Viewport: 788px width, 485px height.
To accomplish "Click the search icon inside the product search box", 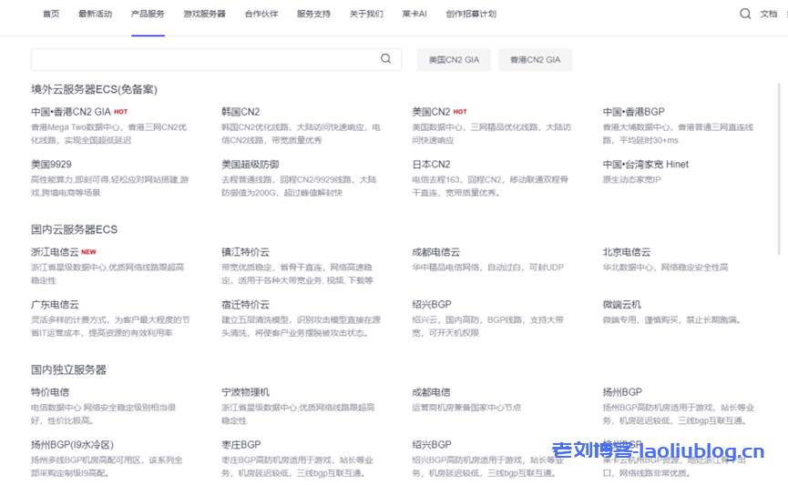I will tap(386, 59).
